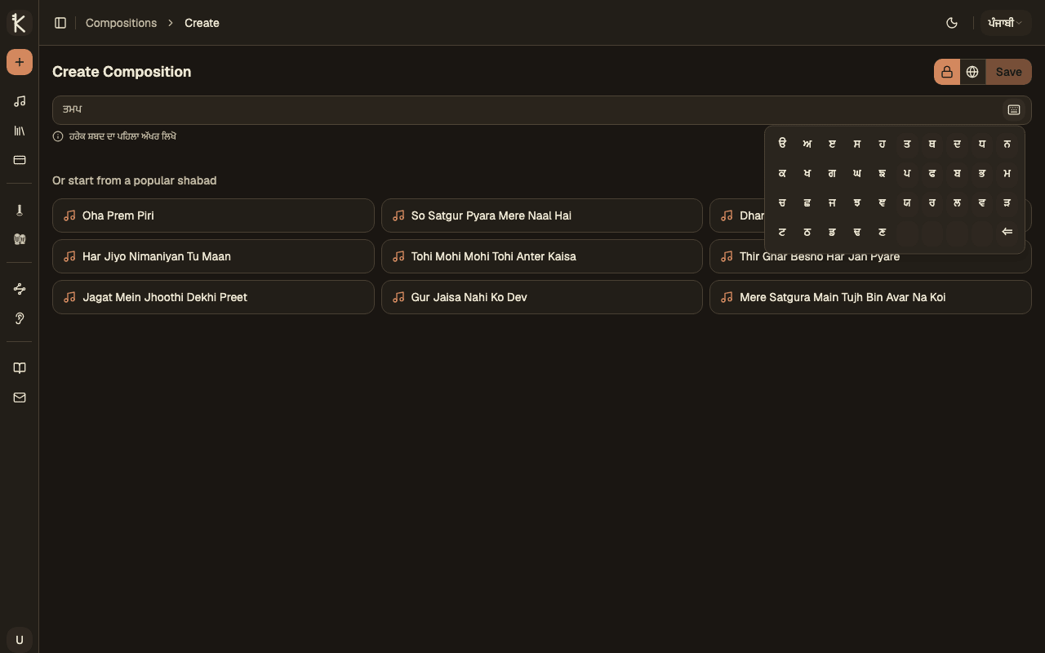This screenshot has height=653, width=1045.
Task: Open the book icon in sidebar
Action: [x=20, y=368]
